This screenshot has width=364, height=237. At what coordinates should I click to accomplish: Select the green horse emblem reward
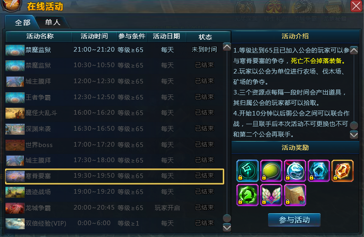point(248,195)
